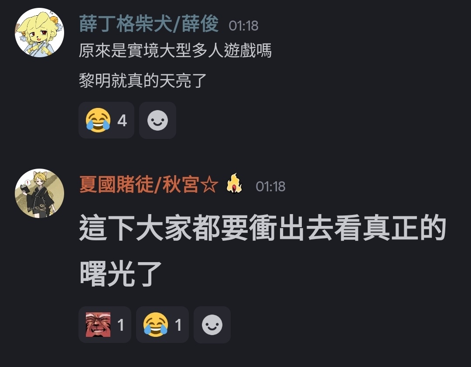471x367 pixels.
Task: Add a reaction below the 曙光了 message
Action: [212, 325]
